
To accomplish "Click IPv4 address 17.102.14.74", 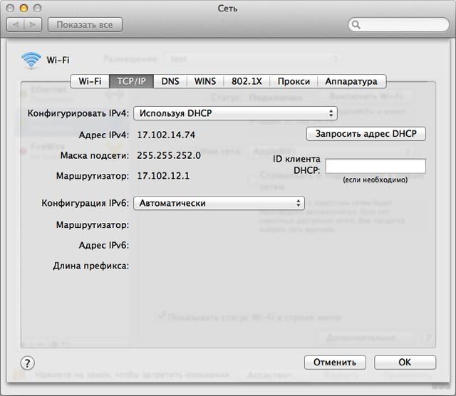I will coord(166,135).
